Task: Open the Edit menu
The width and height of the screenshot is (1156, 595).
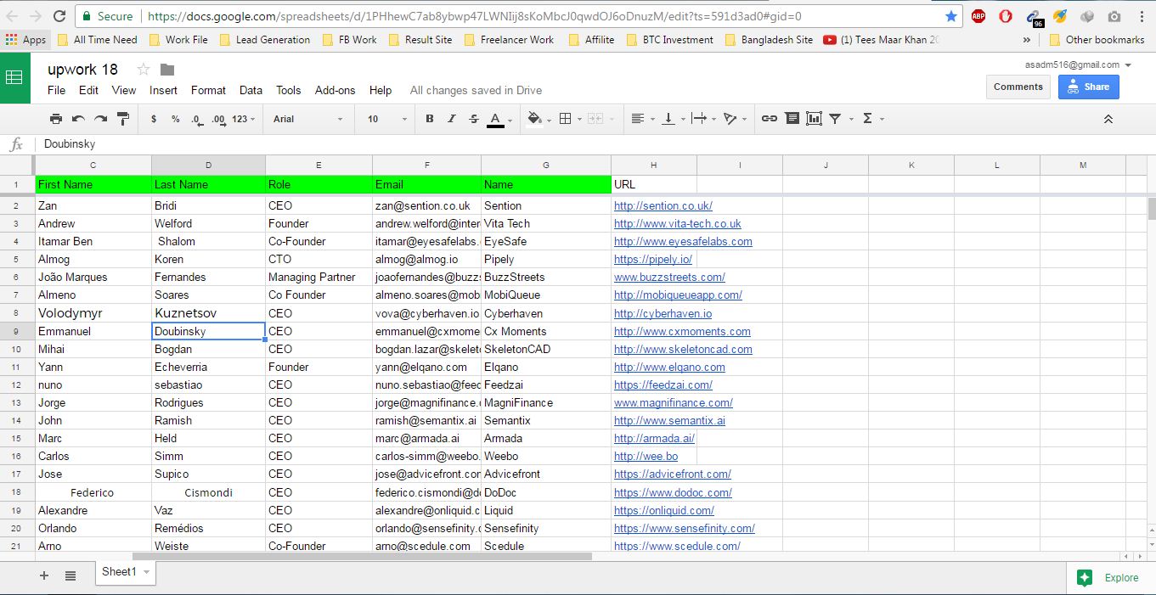Action: [88, 90]
